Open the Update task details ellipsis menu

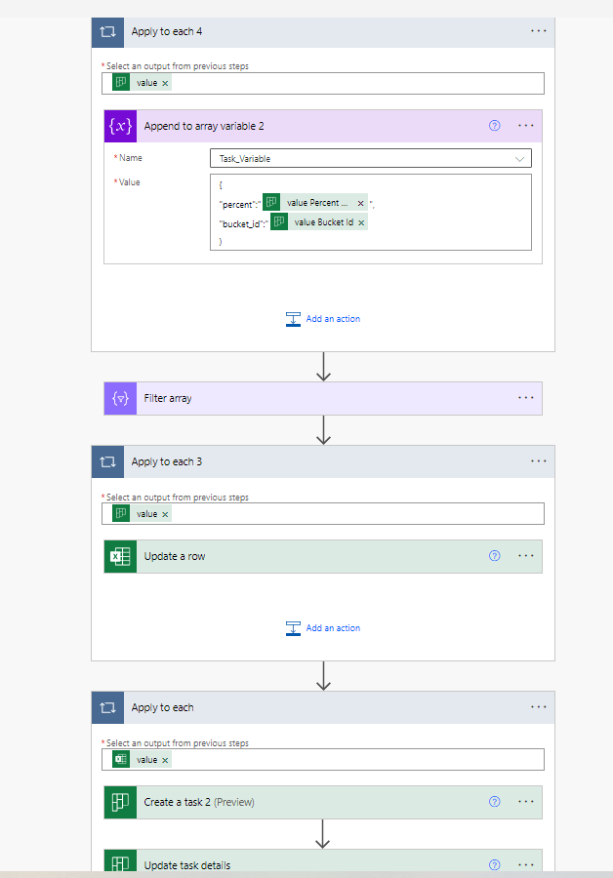[x=526, y=864]
